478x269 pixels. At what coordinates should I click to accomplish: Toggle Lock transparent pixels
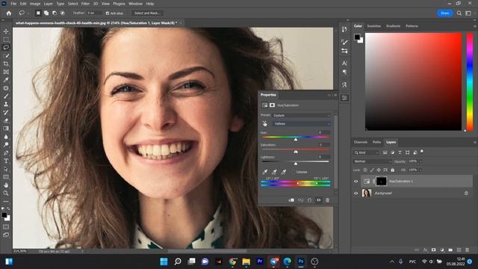[365, 170]
